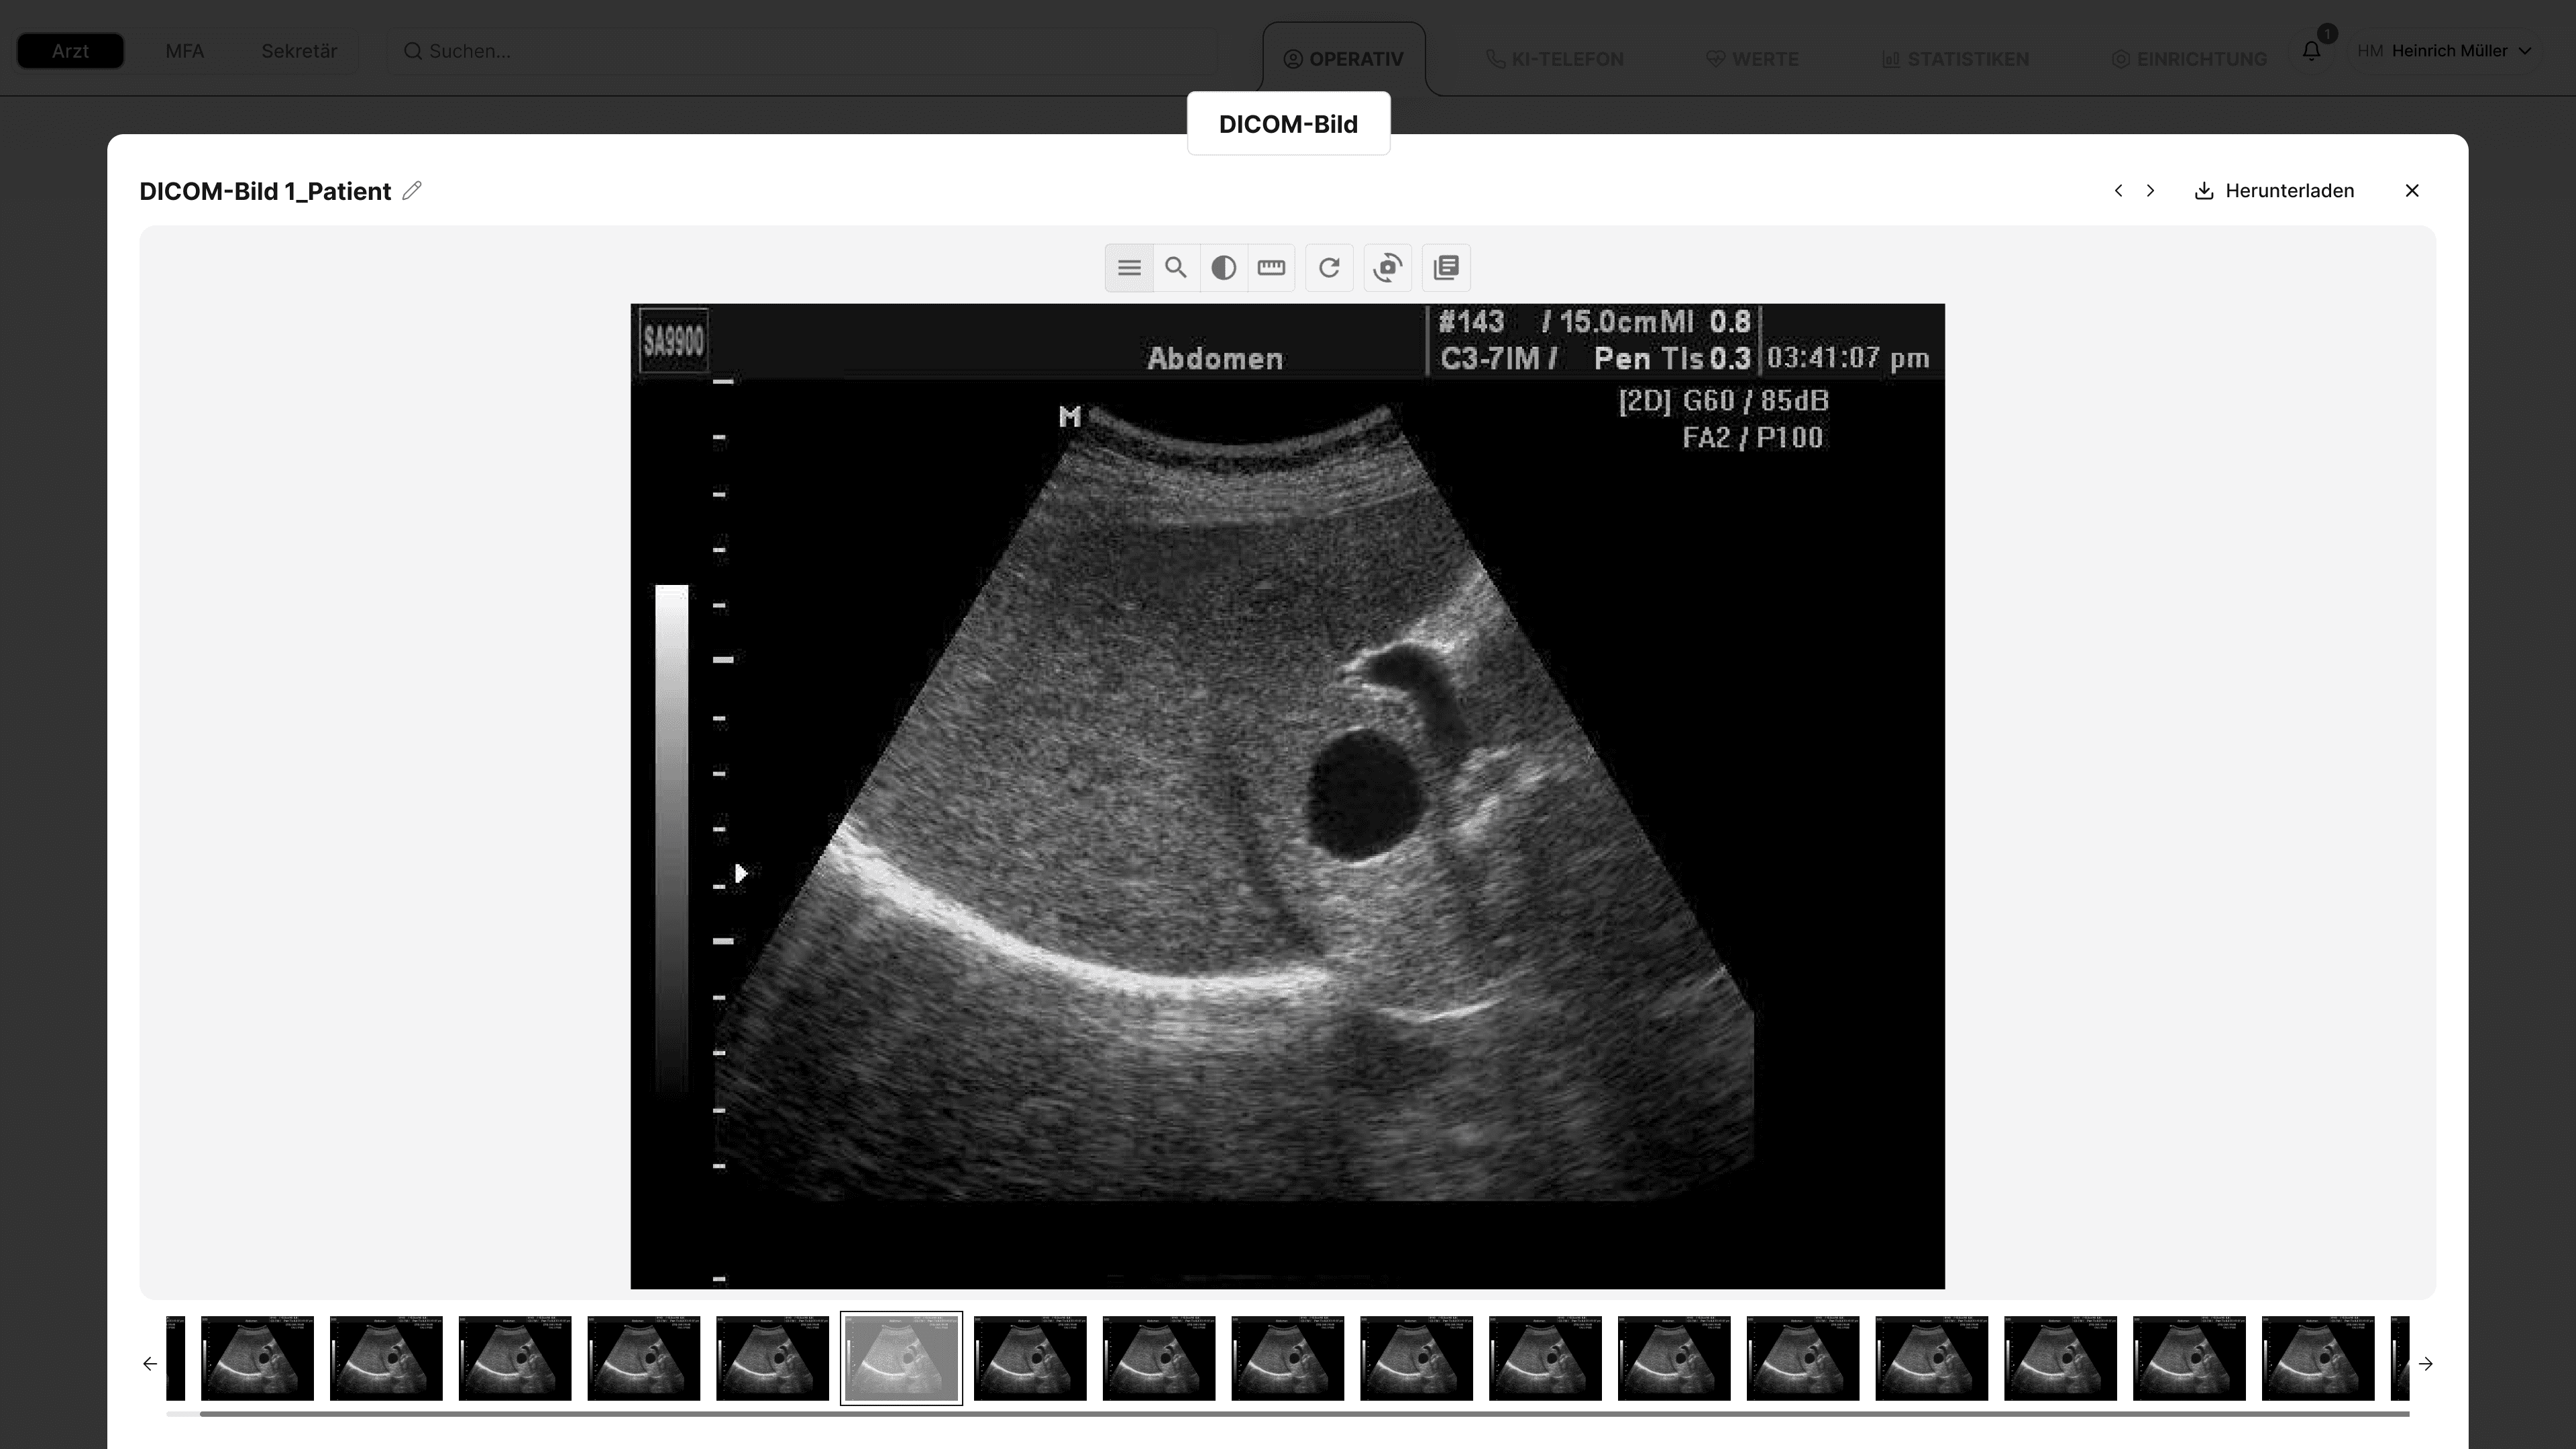Click the Herunterladen download button
This screenshot has width=2576, height=1449.
(2274, 191)
